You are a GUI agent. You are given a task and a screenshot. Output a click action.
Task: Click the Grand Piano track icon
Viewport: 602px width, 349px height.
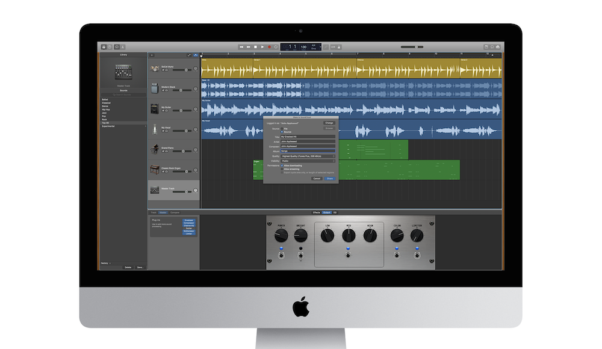(155, 149)
